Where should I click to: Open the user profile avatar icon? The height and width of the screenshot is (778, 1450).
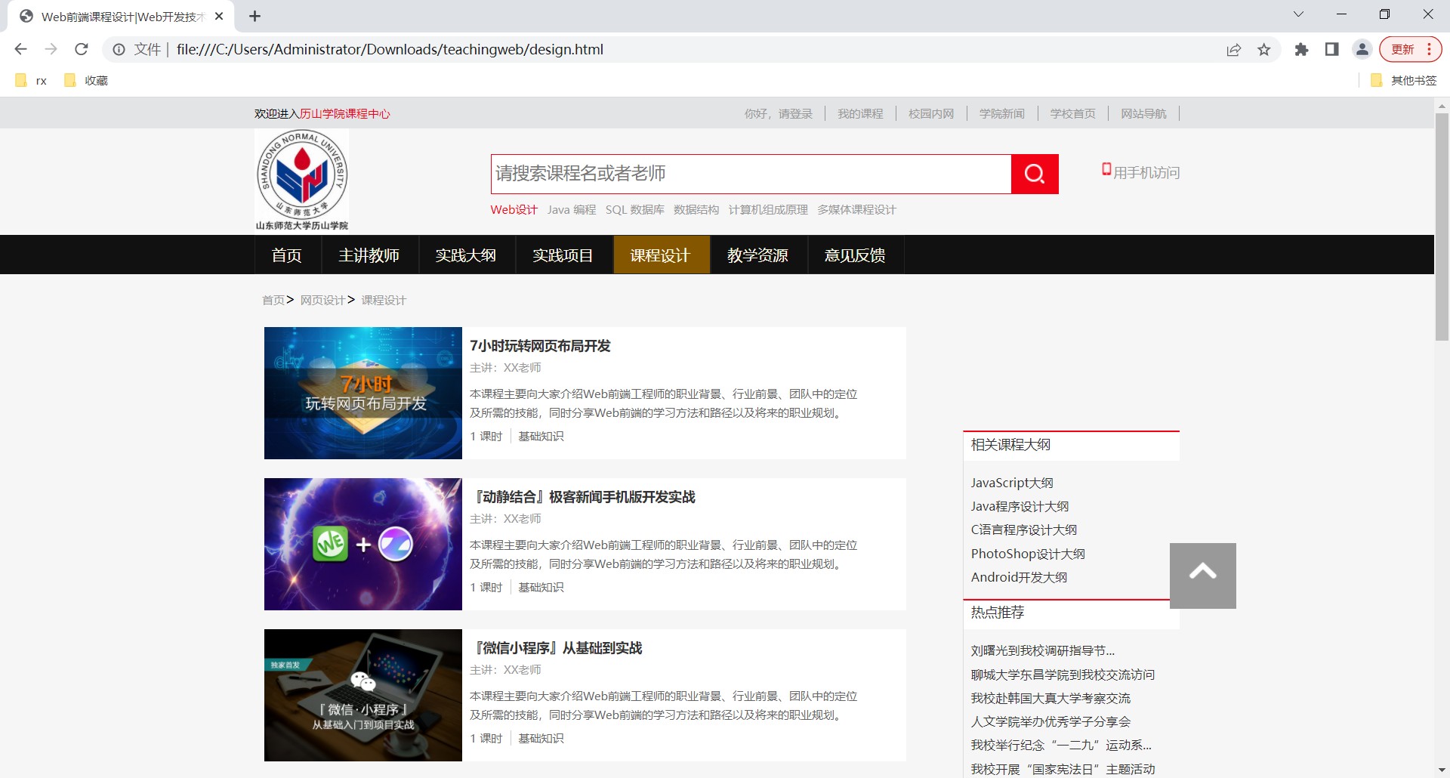(1362, 50)
